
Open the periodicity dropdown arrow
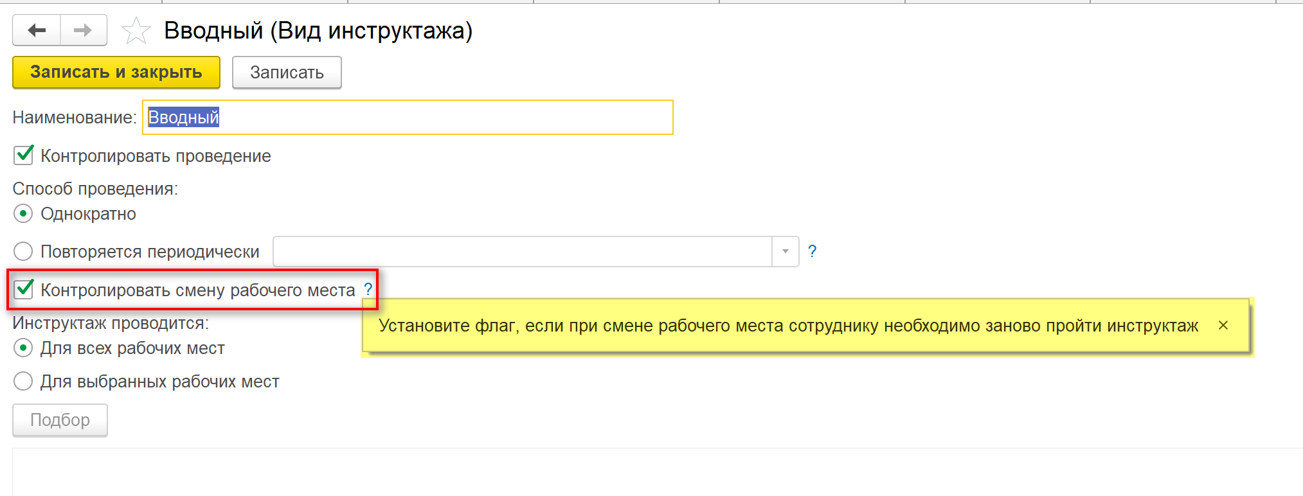[x=785, y=251]
